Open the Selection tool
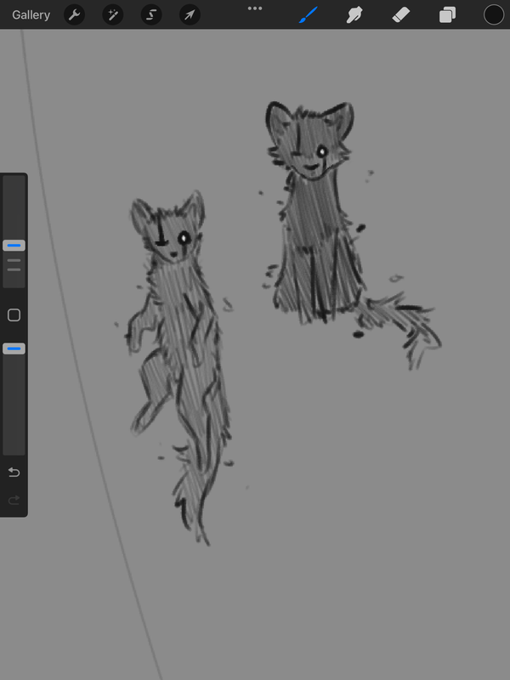The height and width of the screenshot is (680, 510). click(x=151, y=15)
